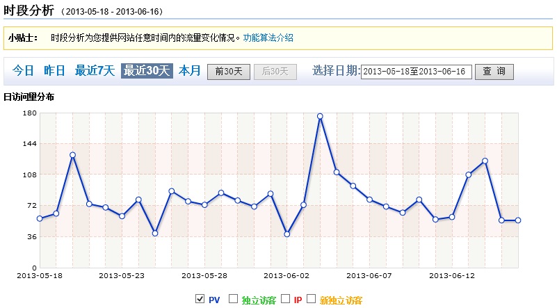
Task: Click the highest peak data point on chart
Action: pos(320,116)
